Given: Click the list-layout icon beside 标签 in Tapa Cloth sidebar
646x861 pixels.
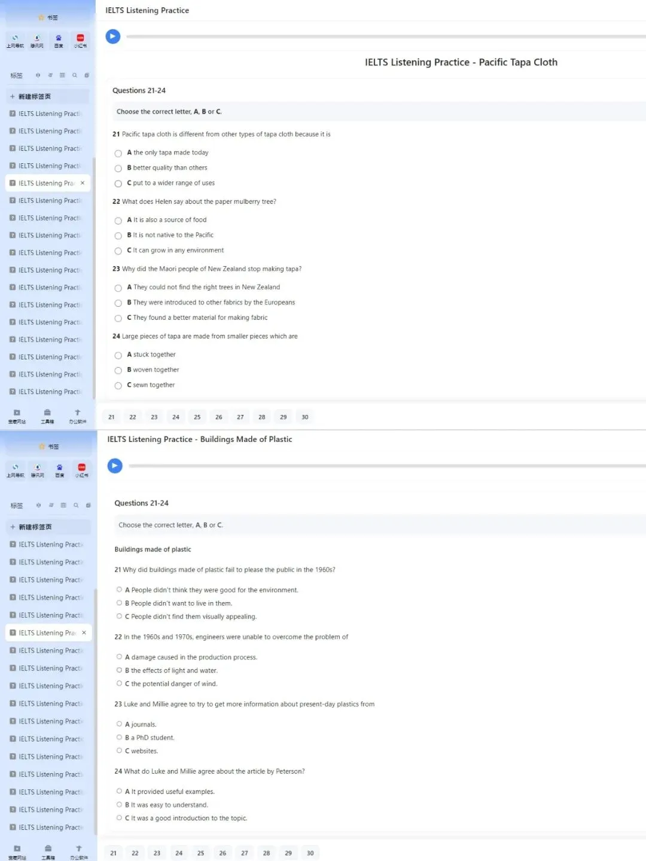Looking at the screenshot, I should [x=62, y=75].
